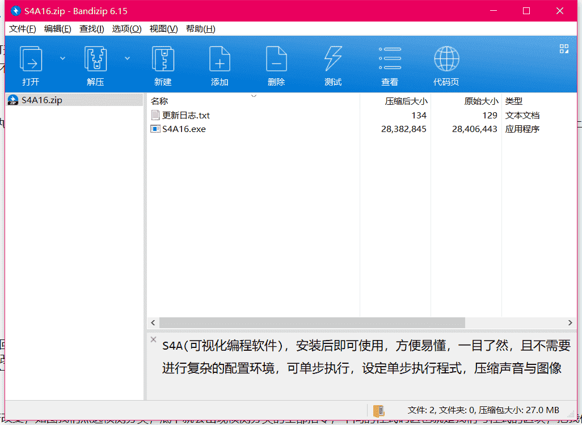Viewport: 582px width, 425px height.
Task: Click compressed size 28,382,845 cell
Action: pyautogui.click(x=404, y=129)
